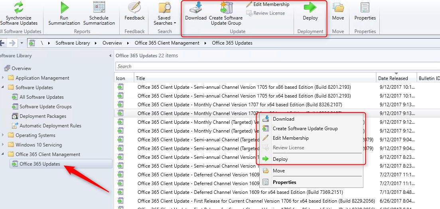Collapse the Software Library navigation pane
The width and height of the screenshot is (440, 209).
110,56
